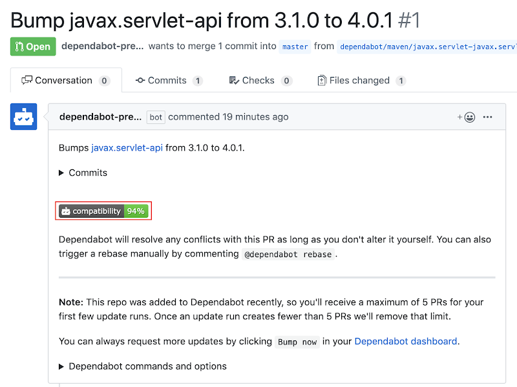Click the Conversation speech bubble icon

click(x=26, y=80)
